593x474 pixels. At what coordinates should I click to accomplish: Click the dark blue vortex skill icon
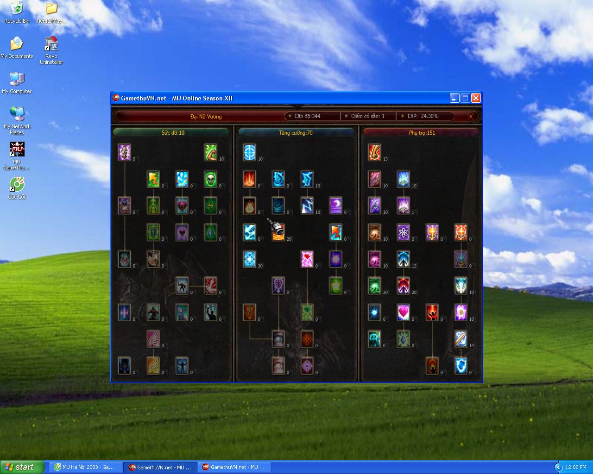pos(278,205)
